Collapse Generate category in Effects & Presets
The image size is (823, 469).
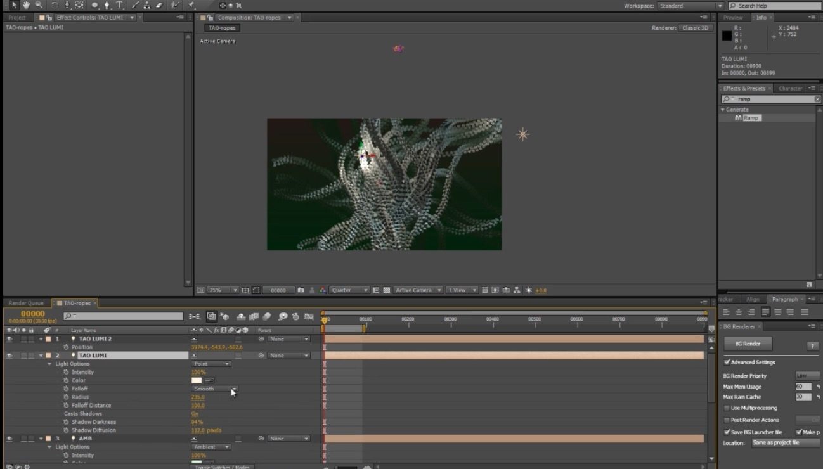723,110
